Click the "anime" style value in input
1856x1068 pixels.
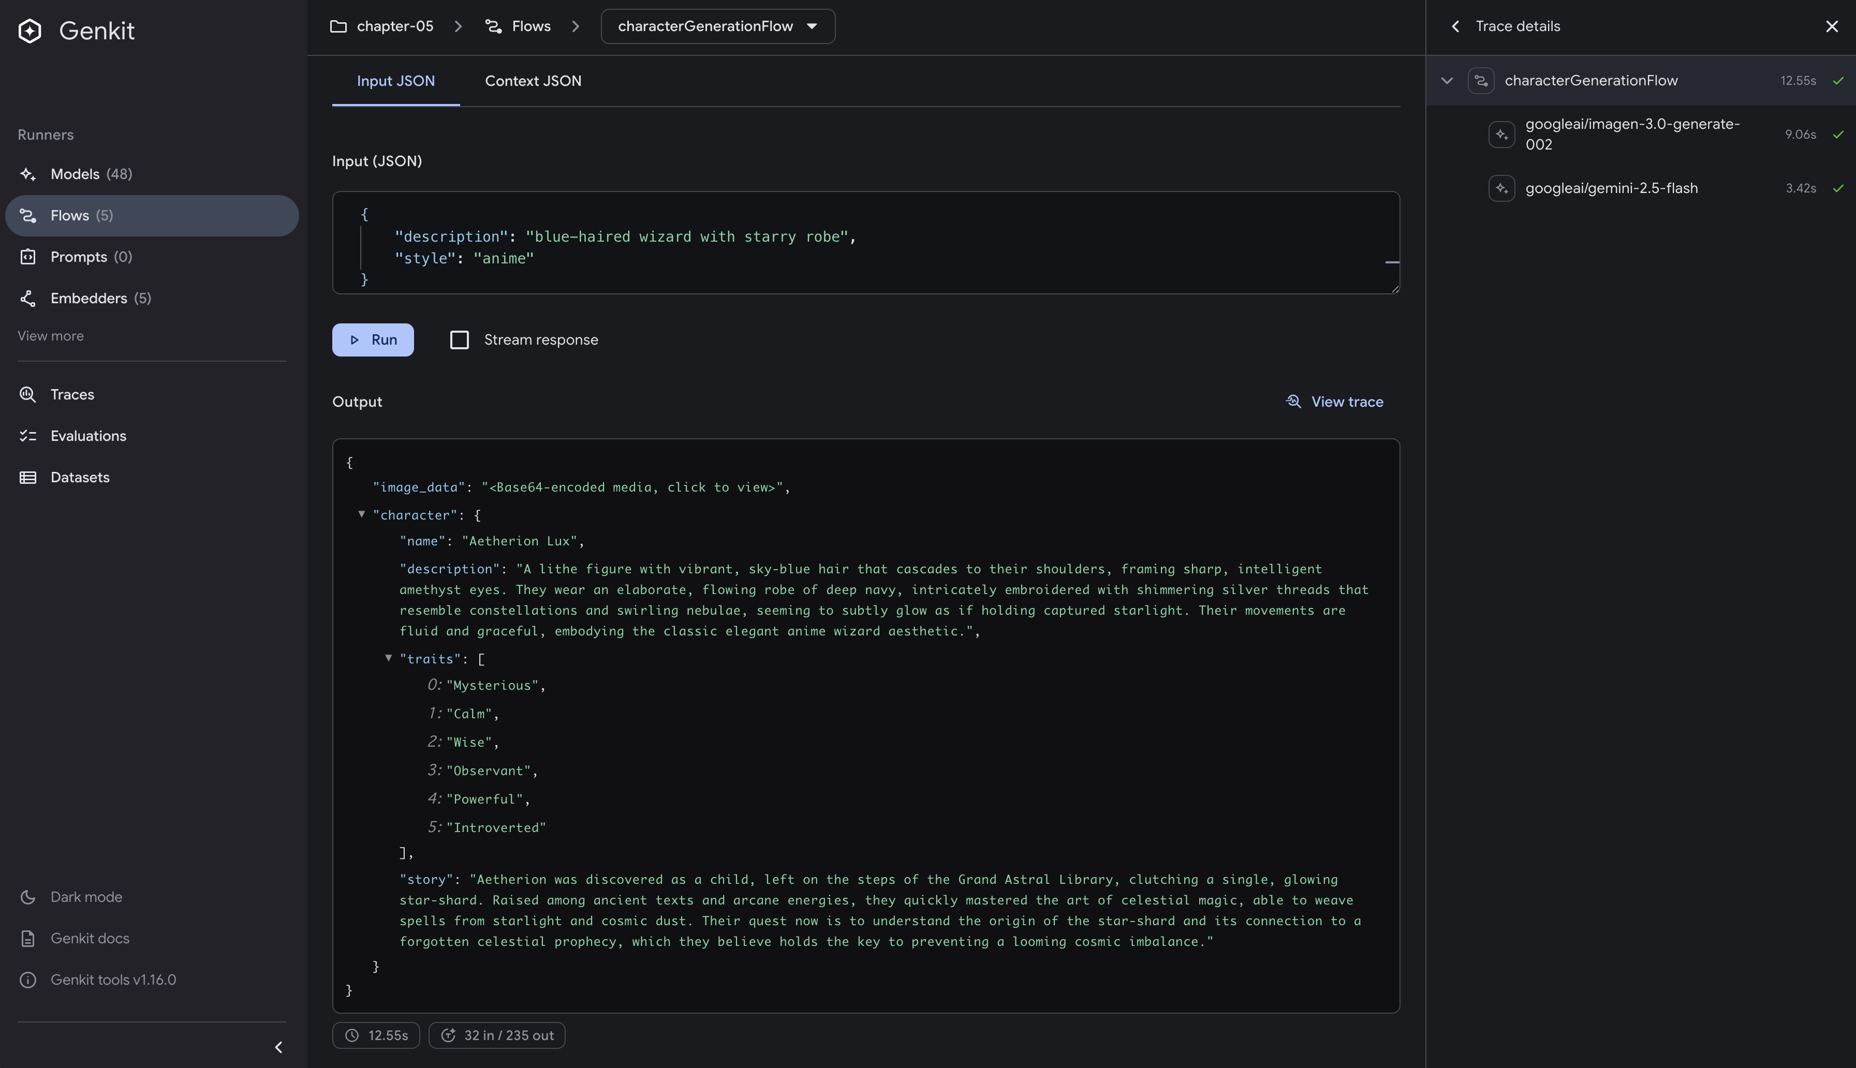[x=503, y=258]
